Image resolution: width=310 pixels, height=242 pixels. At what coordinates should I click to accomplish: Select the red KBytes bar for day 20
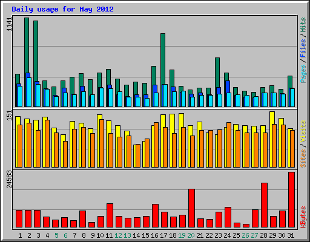[x=191, y=208]
